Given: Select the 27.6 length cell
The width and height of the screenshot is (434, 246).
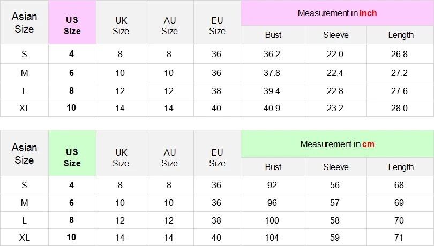Looking at the screenshot, I should coord(399,91).
